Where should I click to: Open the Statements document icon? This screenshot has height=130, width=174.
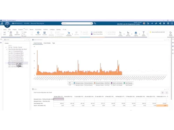click(17, 33)
